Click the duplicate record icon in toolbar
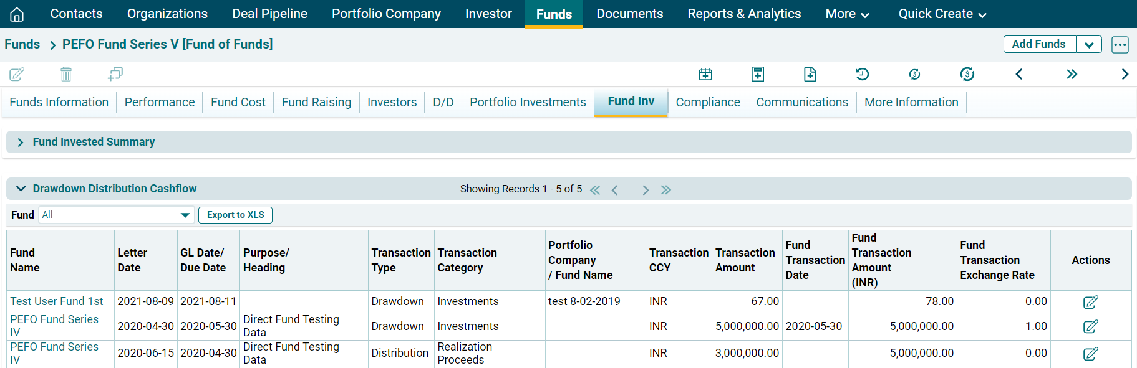Image resolution: width=1137 pixels, height=368 pixels. click(115, 75)
